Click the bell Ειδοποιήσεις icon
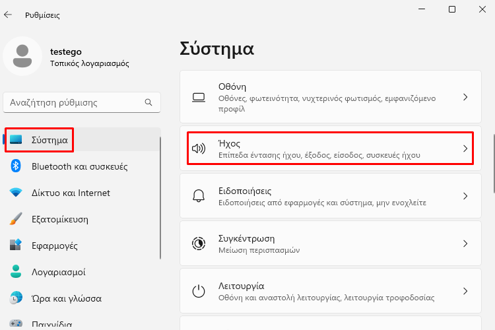The image size is (495, 330). tap(199, 196)
